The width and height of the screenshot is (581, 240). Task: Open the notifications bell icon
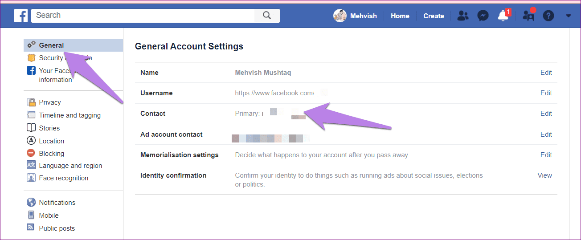tap(503, 16)
